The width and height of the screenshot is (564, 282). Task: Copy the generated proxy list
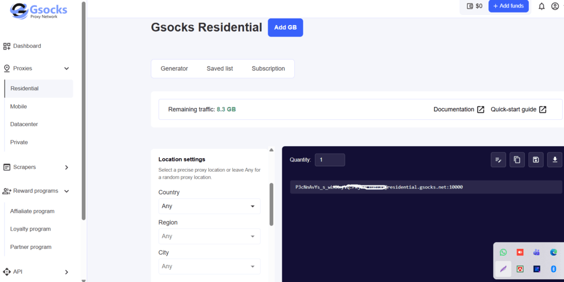[x=517, y=160]
